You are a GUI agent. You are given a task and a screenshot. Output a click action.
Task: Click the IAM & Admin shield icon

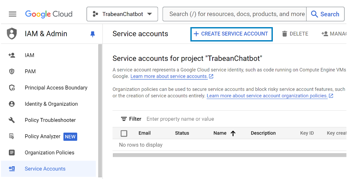click(12, 34)
